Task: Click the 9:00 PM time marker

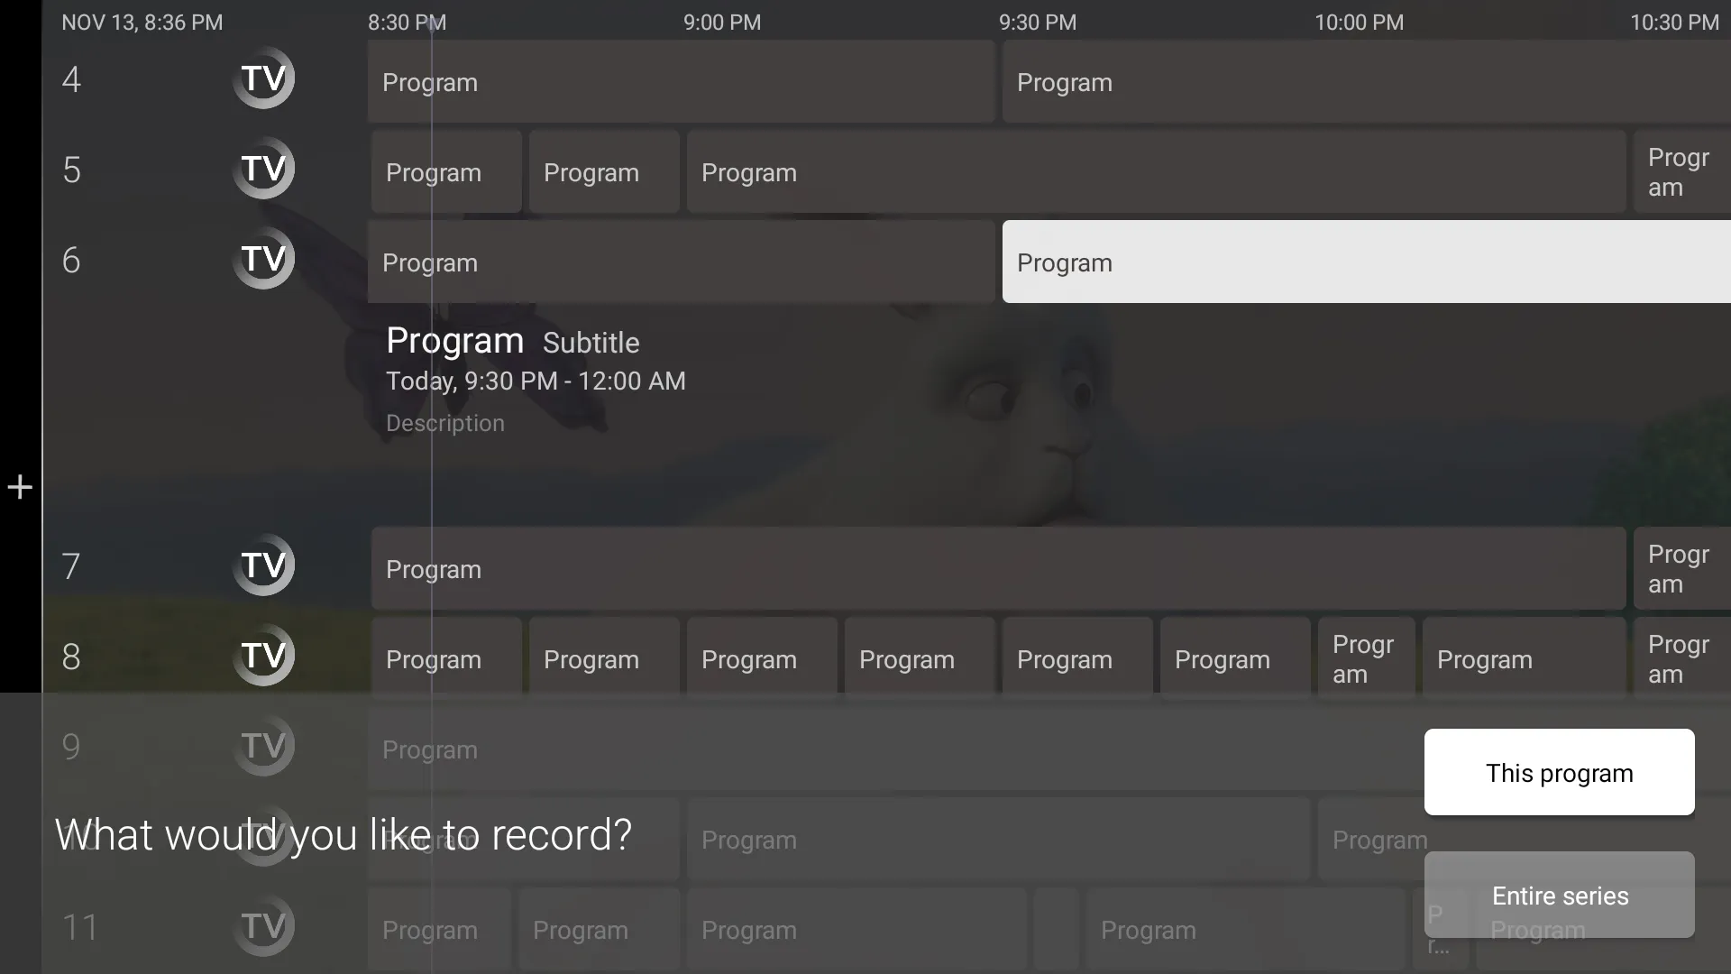Action: (x=723, y=22)
